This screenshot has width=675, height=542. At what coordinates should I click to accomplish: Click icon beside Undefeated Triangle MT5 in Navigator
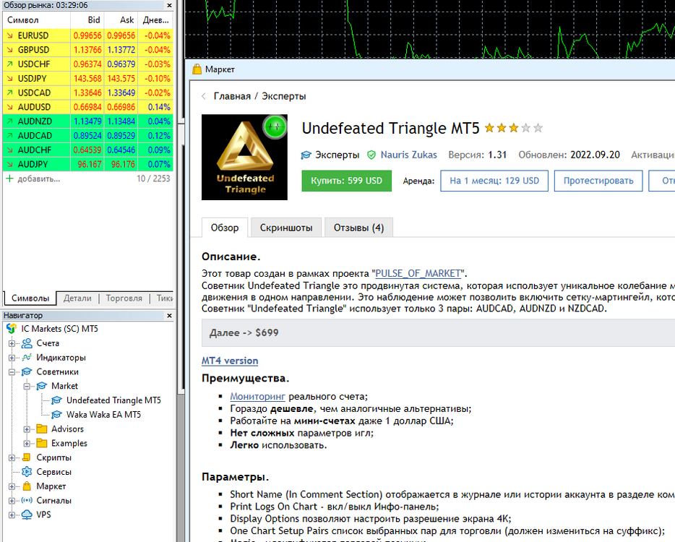pos(56,400)
